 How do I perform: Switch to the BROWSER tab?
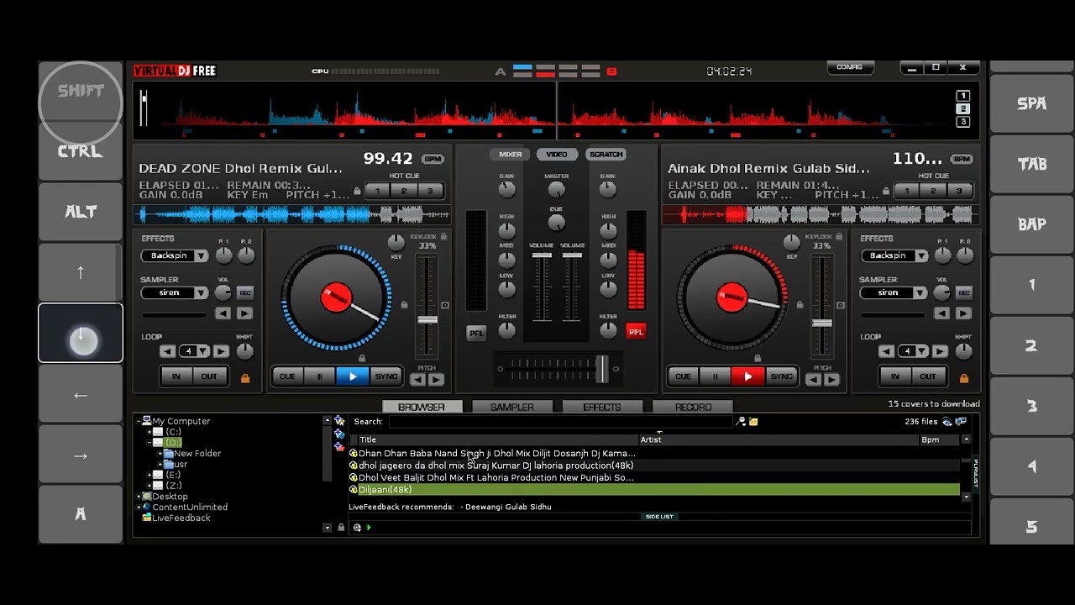pos(422,407)
